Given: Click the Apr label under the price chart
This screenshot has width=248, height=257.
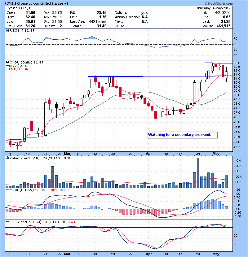Looking at the screenshot, I should pos(149,154).
